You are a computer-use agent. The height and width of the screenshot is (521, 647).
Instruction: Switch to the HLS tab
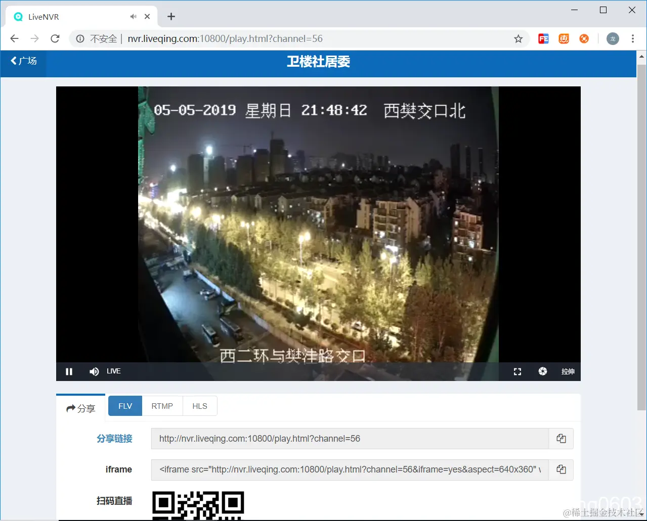199,406
